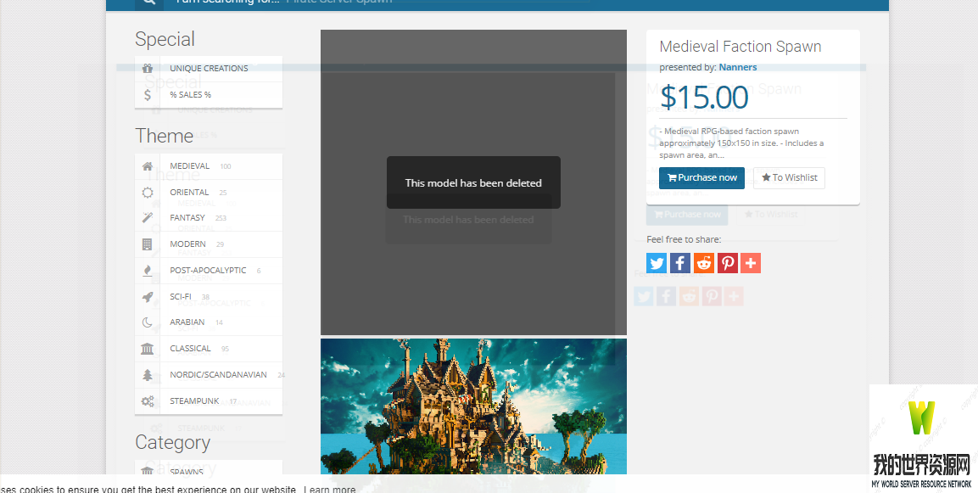
Task: Share on Twitter
Action: [x=657, y=263]
